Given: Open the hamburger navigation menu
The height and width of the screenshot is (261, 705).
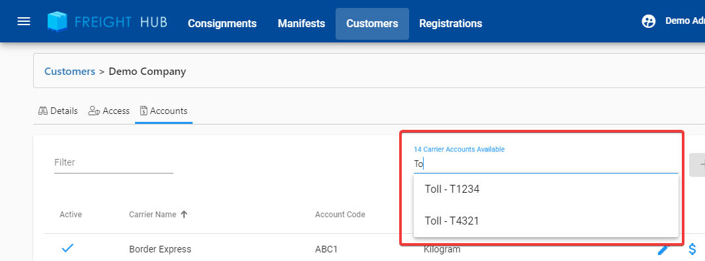Looking at the screenshot, I should [24, 21].
